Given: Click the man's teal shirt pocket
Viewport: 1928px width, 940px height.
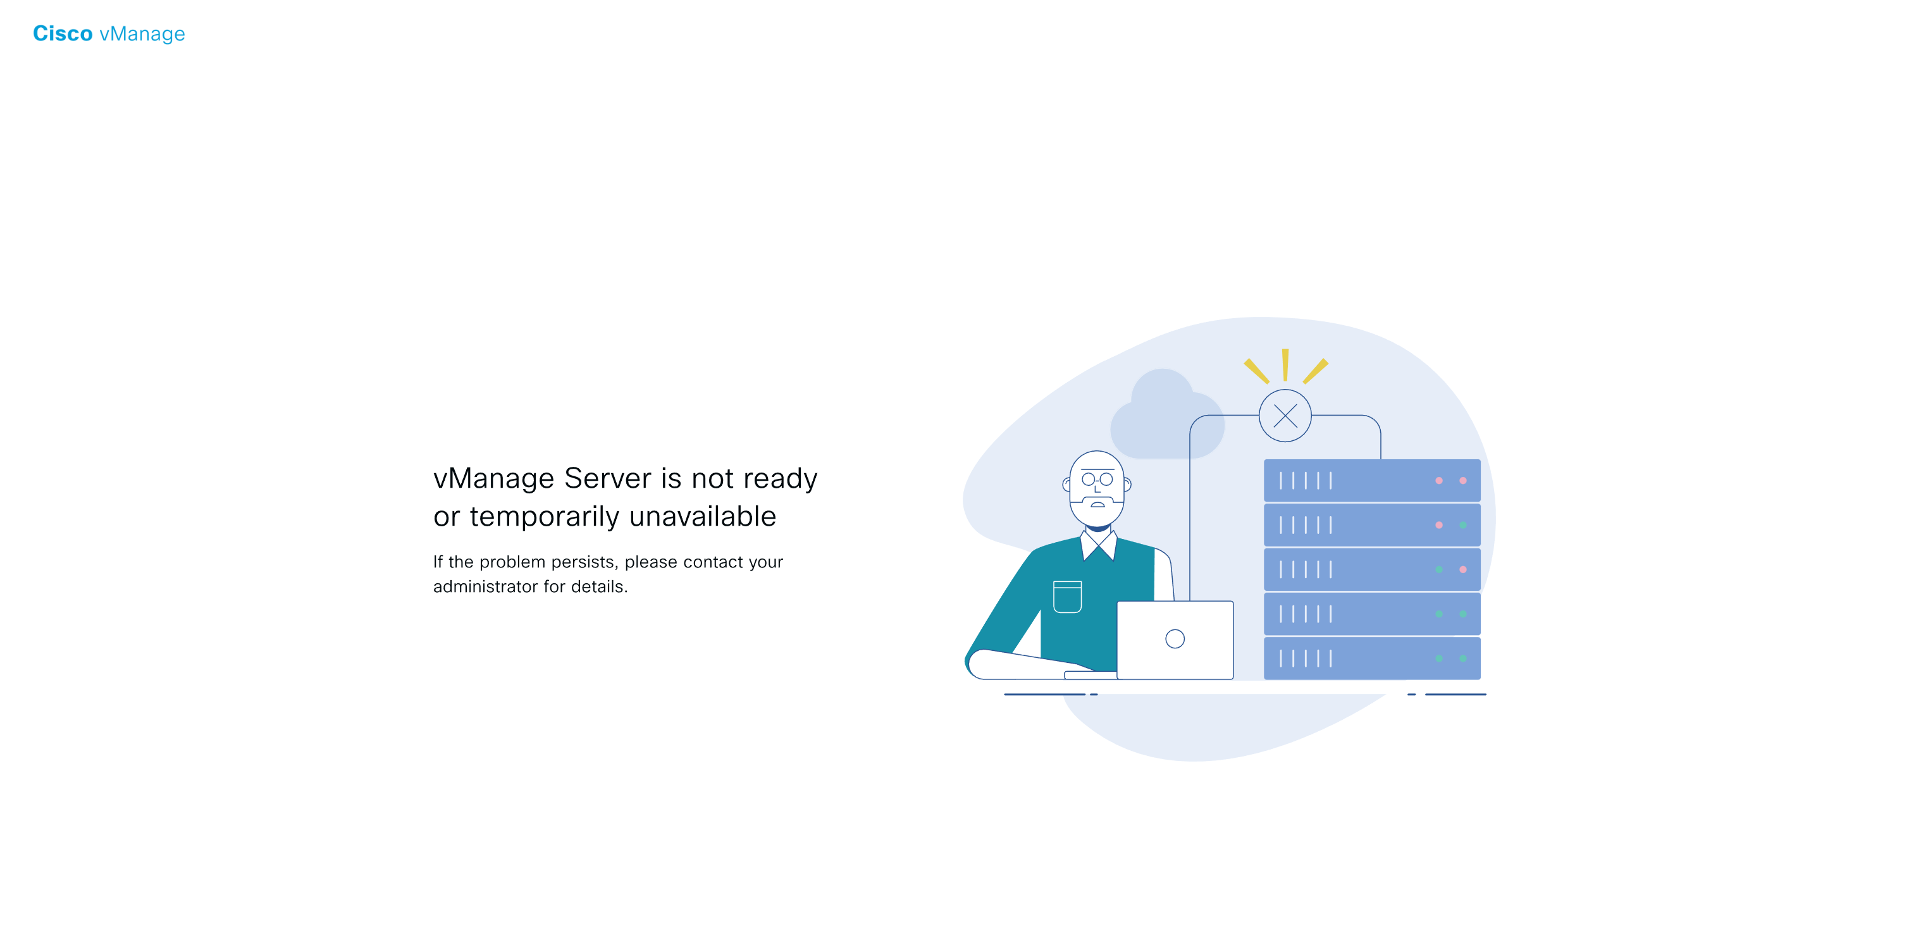Looking at the screenshot, I should 1066,597.
